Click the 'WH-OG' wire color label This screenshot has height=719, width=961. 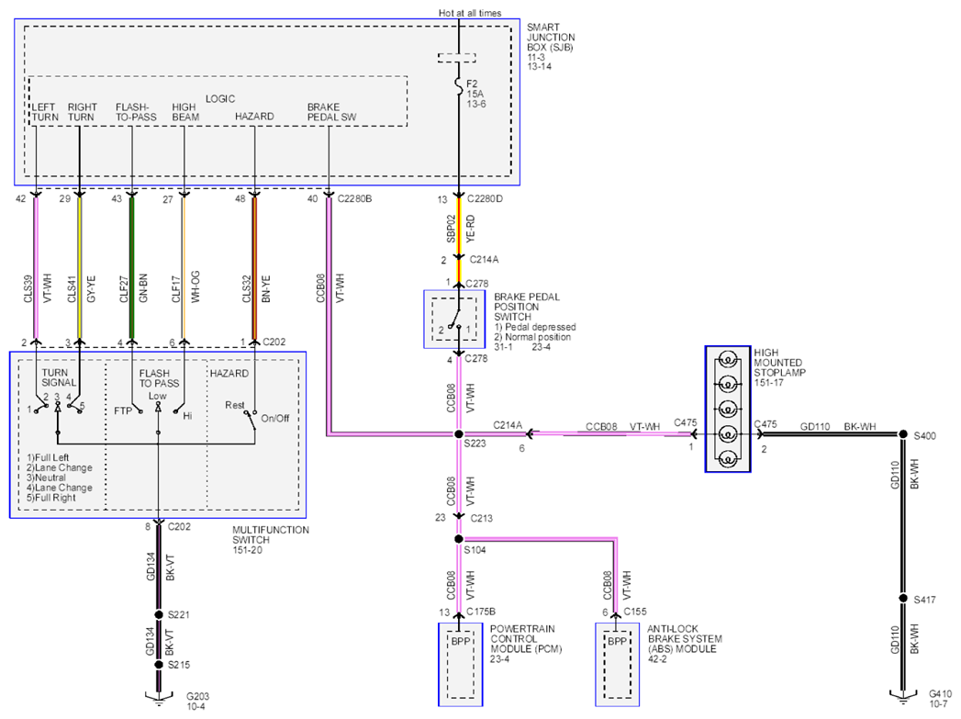point(196,287)
